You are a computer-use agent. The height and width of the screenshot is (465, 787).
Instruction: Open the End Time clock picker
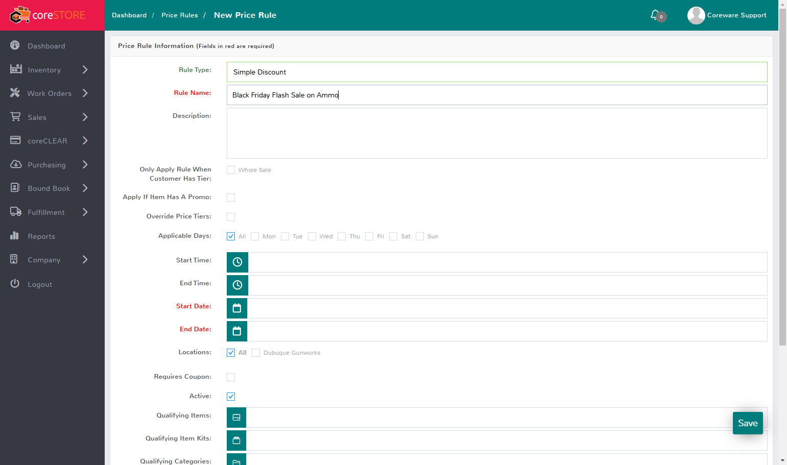pyautogui.click(x=237, y=285)
